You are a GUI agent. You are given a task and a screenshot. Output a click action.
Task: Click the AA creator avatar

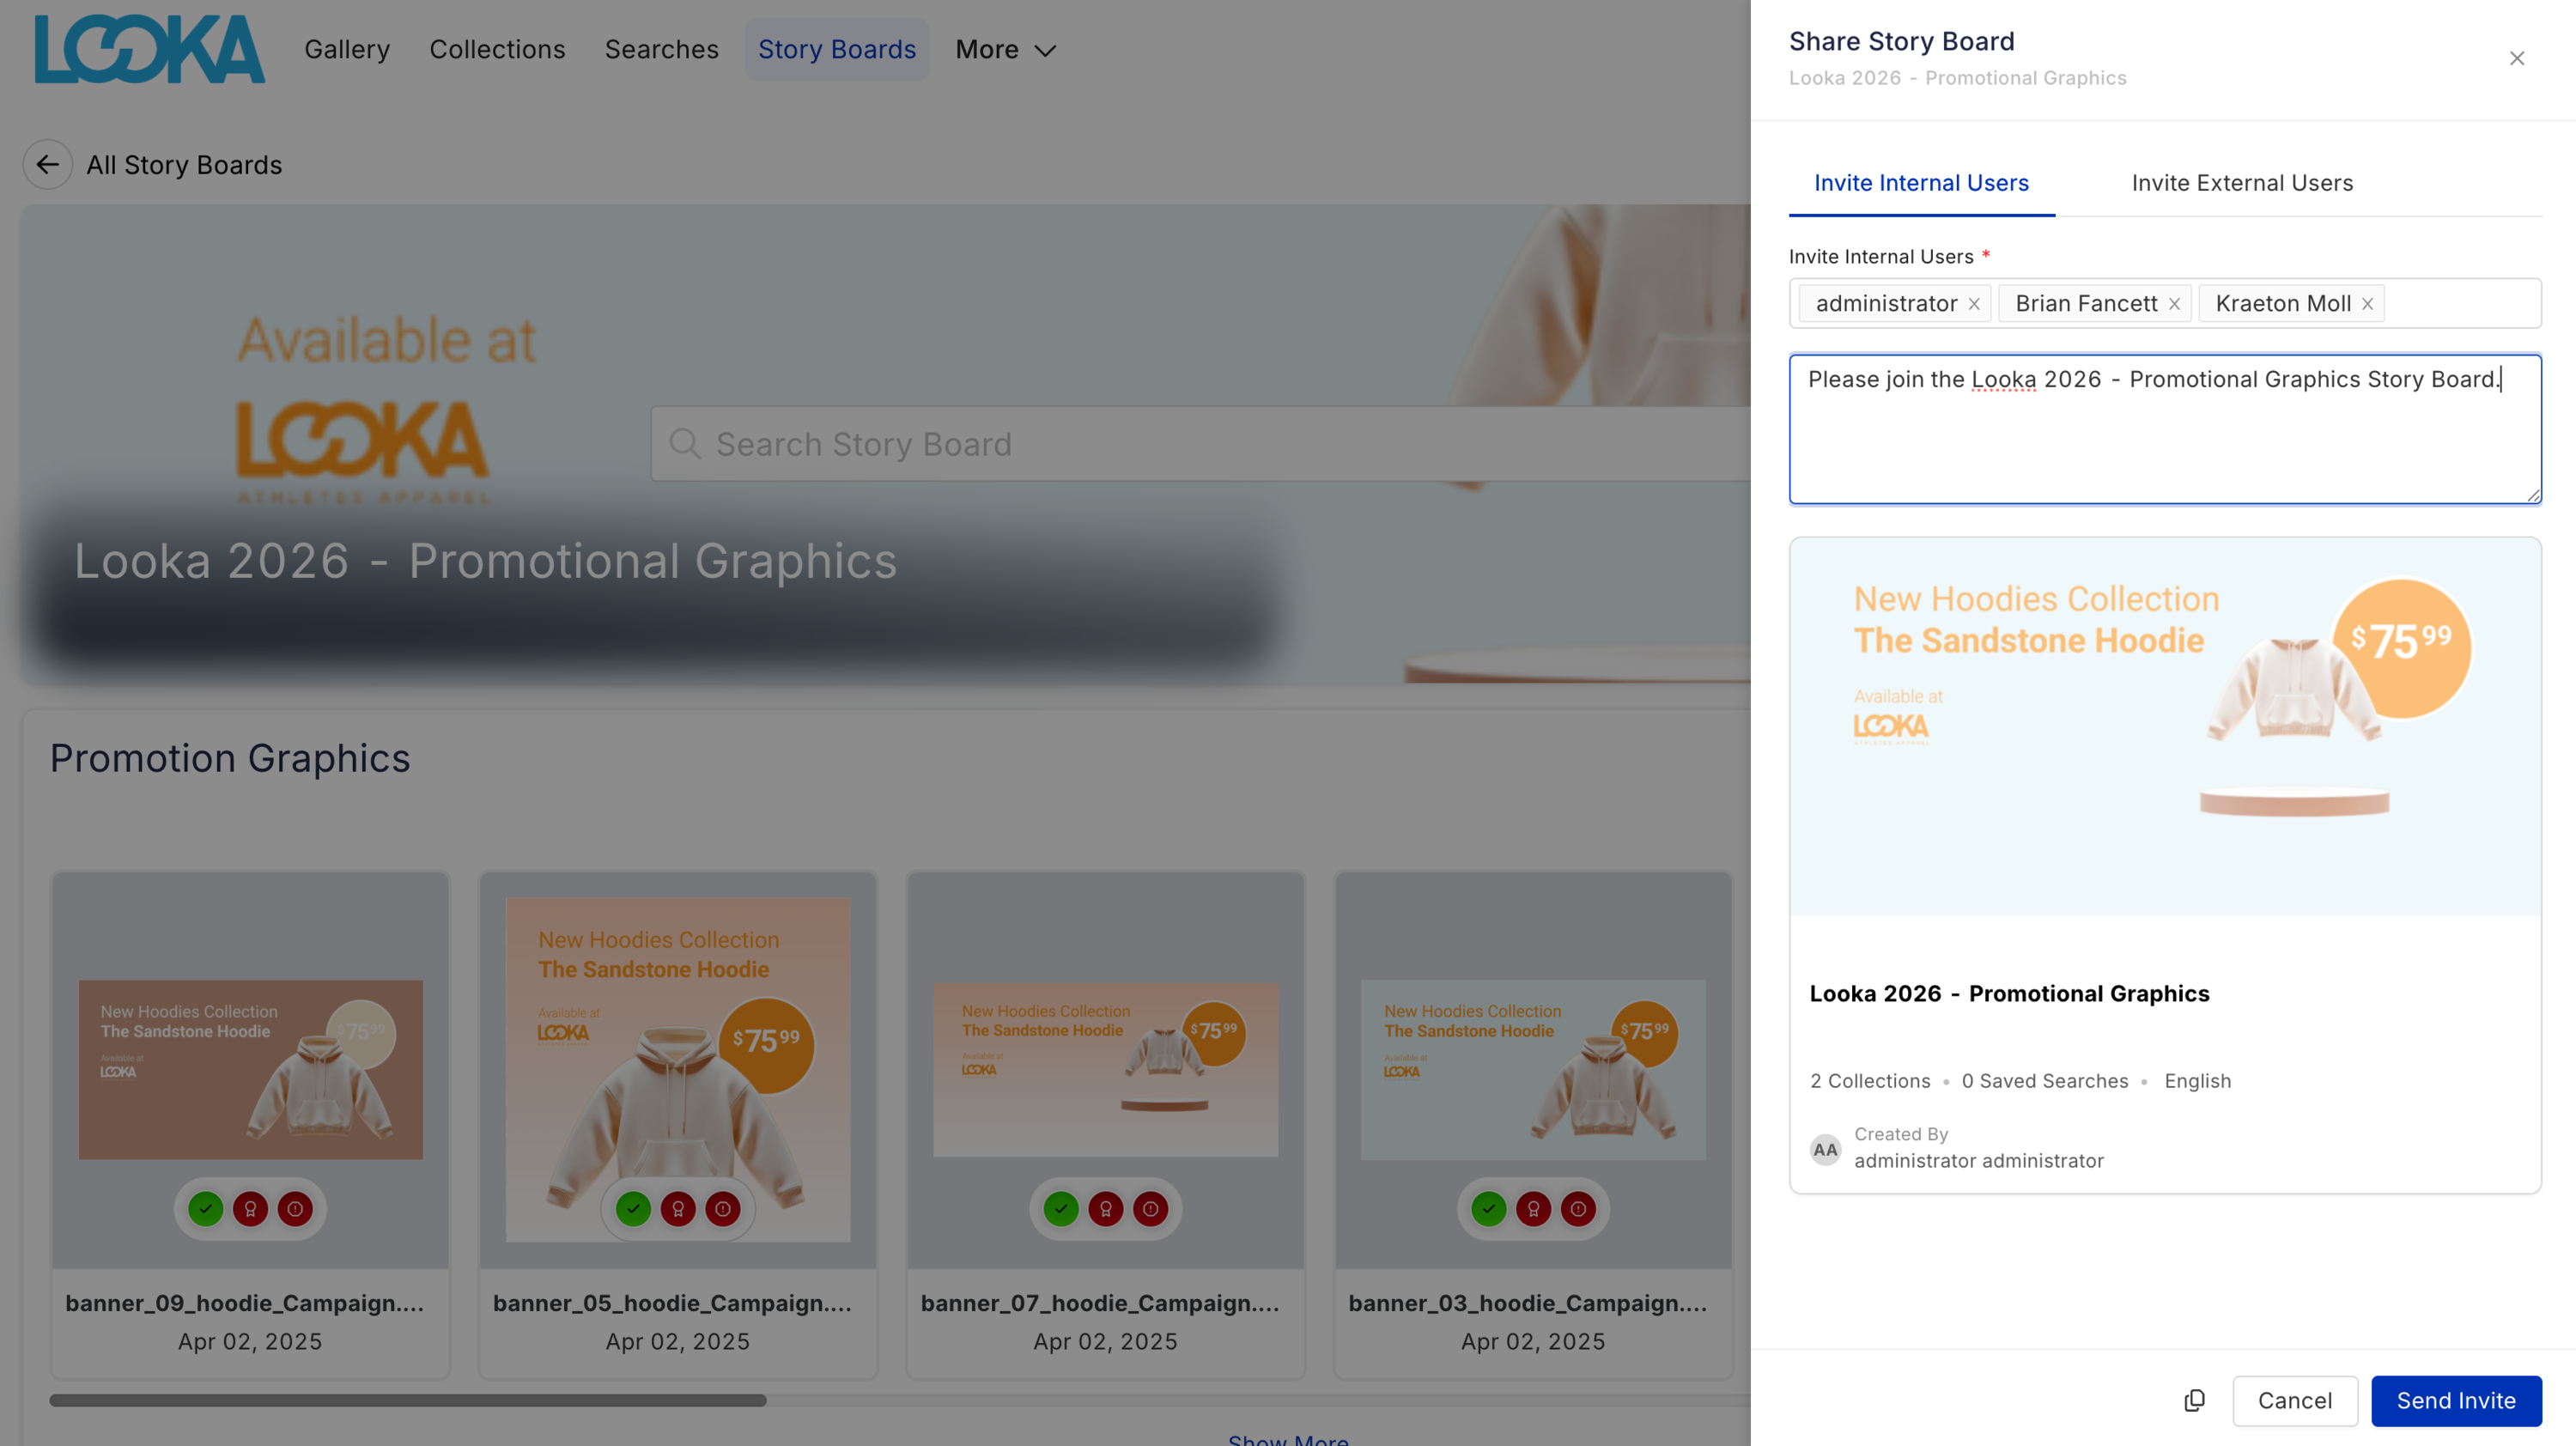tap(1825, 1149)
